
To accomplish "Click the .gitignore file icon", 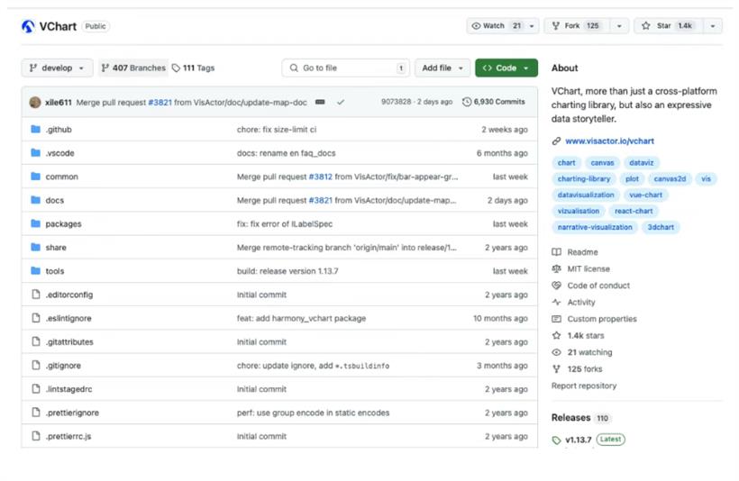I will coord(36,365).
